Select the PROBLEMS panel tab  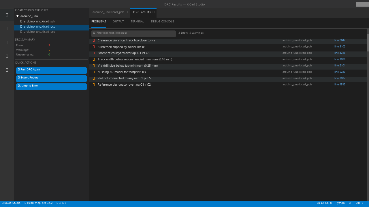coord(99,22)
